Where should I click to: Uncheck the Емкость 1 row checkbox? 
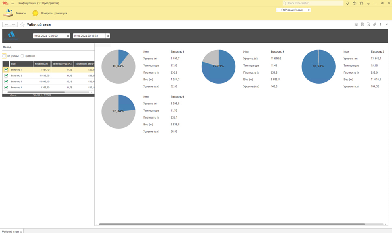click(6, 69)
